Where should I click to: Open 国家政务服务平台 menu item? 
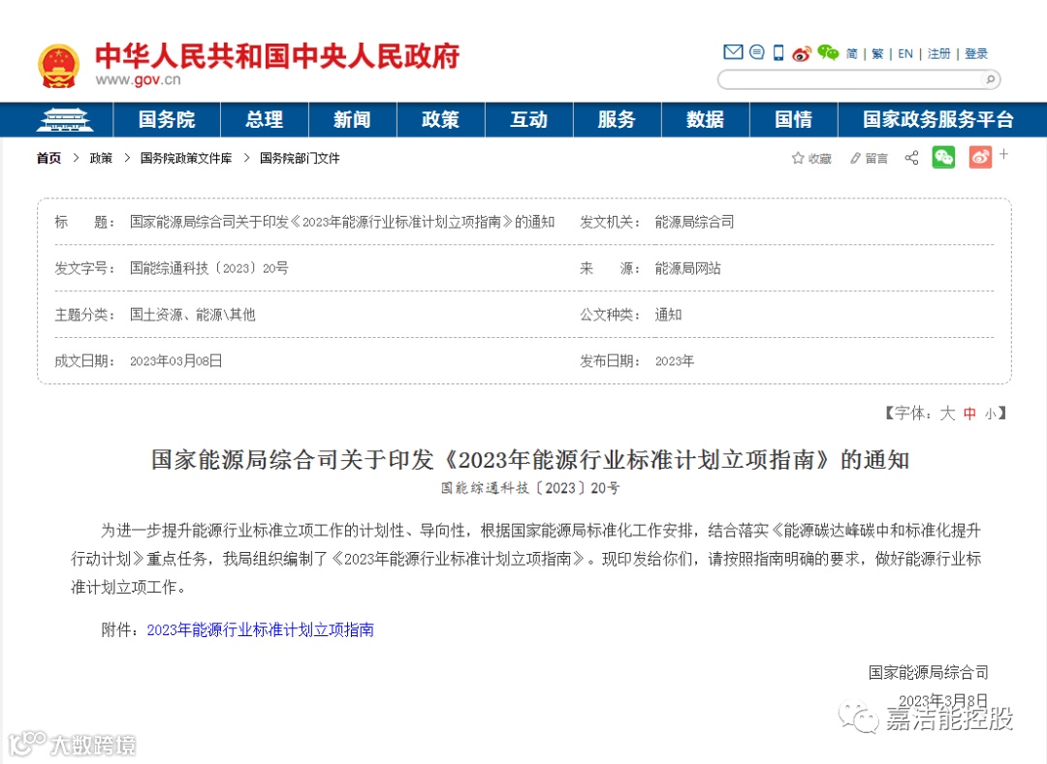(938, 120)
